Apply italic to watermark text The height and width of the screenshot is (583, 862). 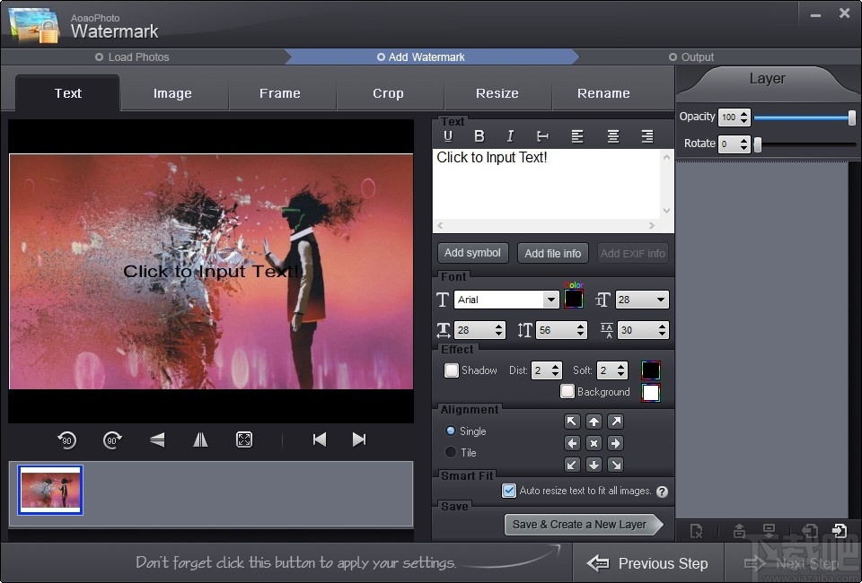tap(510, 136)
